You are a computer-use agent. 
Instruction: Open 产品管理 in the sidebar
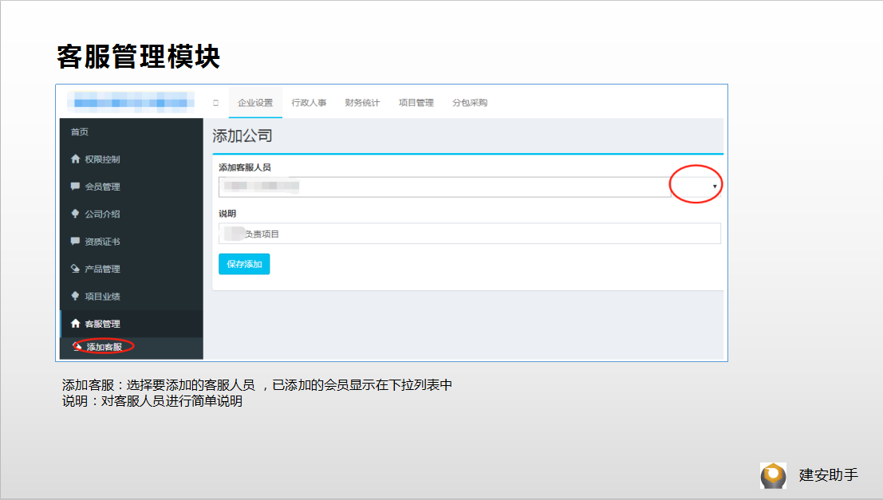131,269
